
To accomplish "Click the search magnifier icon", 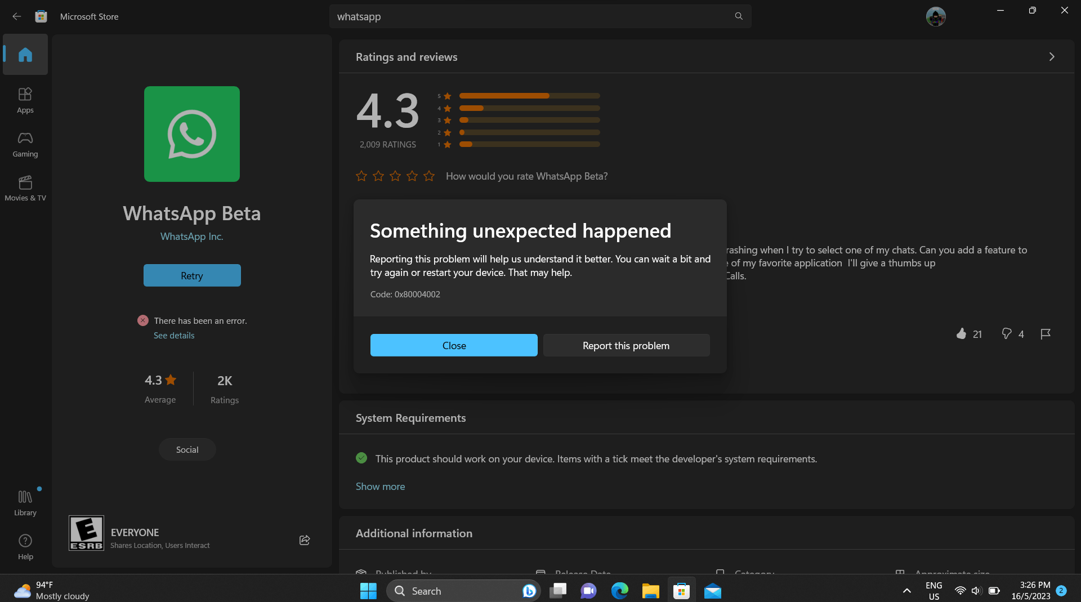I will [x=739, y=16].
